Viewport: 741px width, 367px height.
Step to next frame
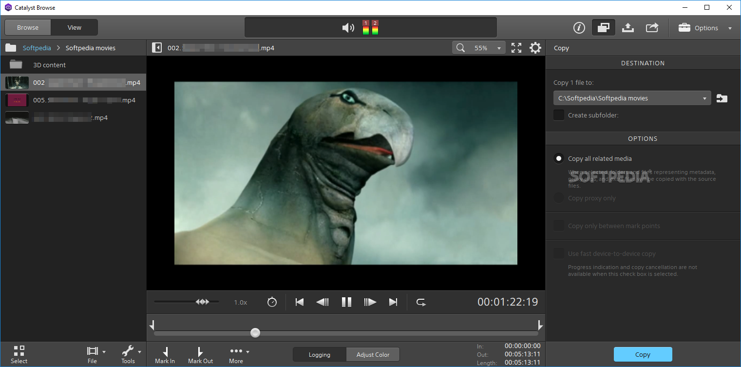point(370,302)
